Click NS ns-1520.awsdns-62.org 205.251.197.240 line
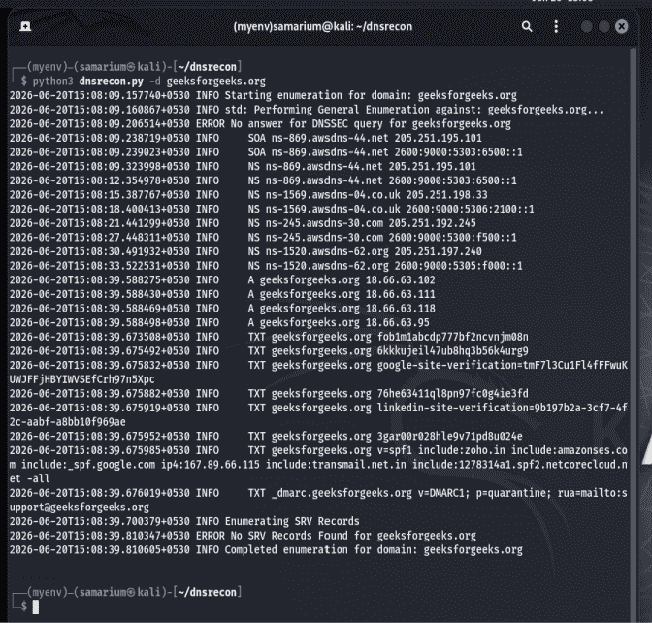The image size is (652, 623). coord(245,251)
